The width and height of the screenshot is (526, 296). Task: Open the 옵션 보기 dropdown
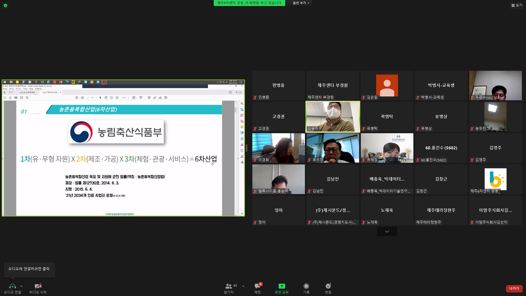pyautogui.click(x=301, y=3)
